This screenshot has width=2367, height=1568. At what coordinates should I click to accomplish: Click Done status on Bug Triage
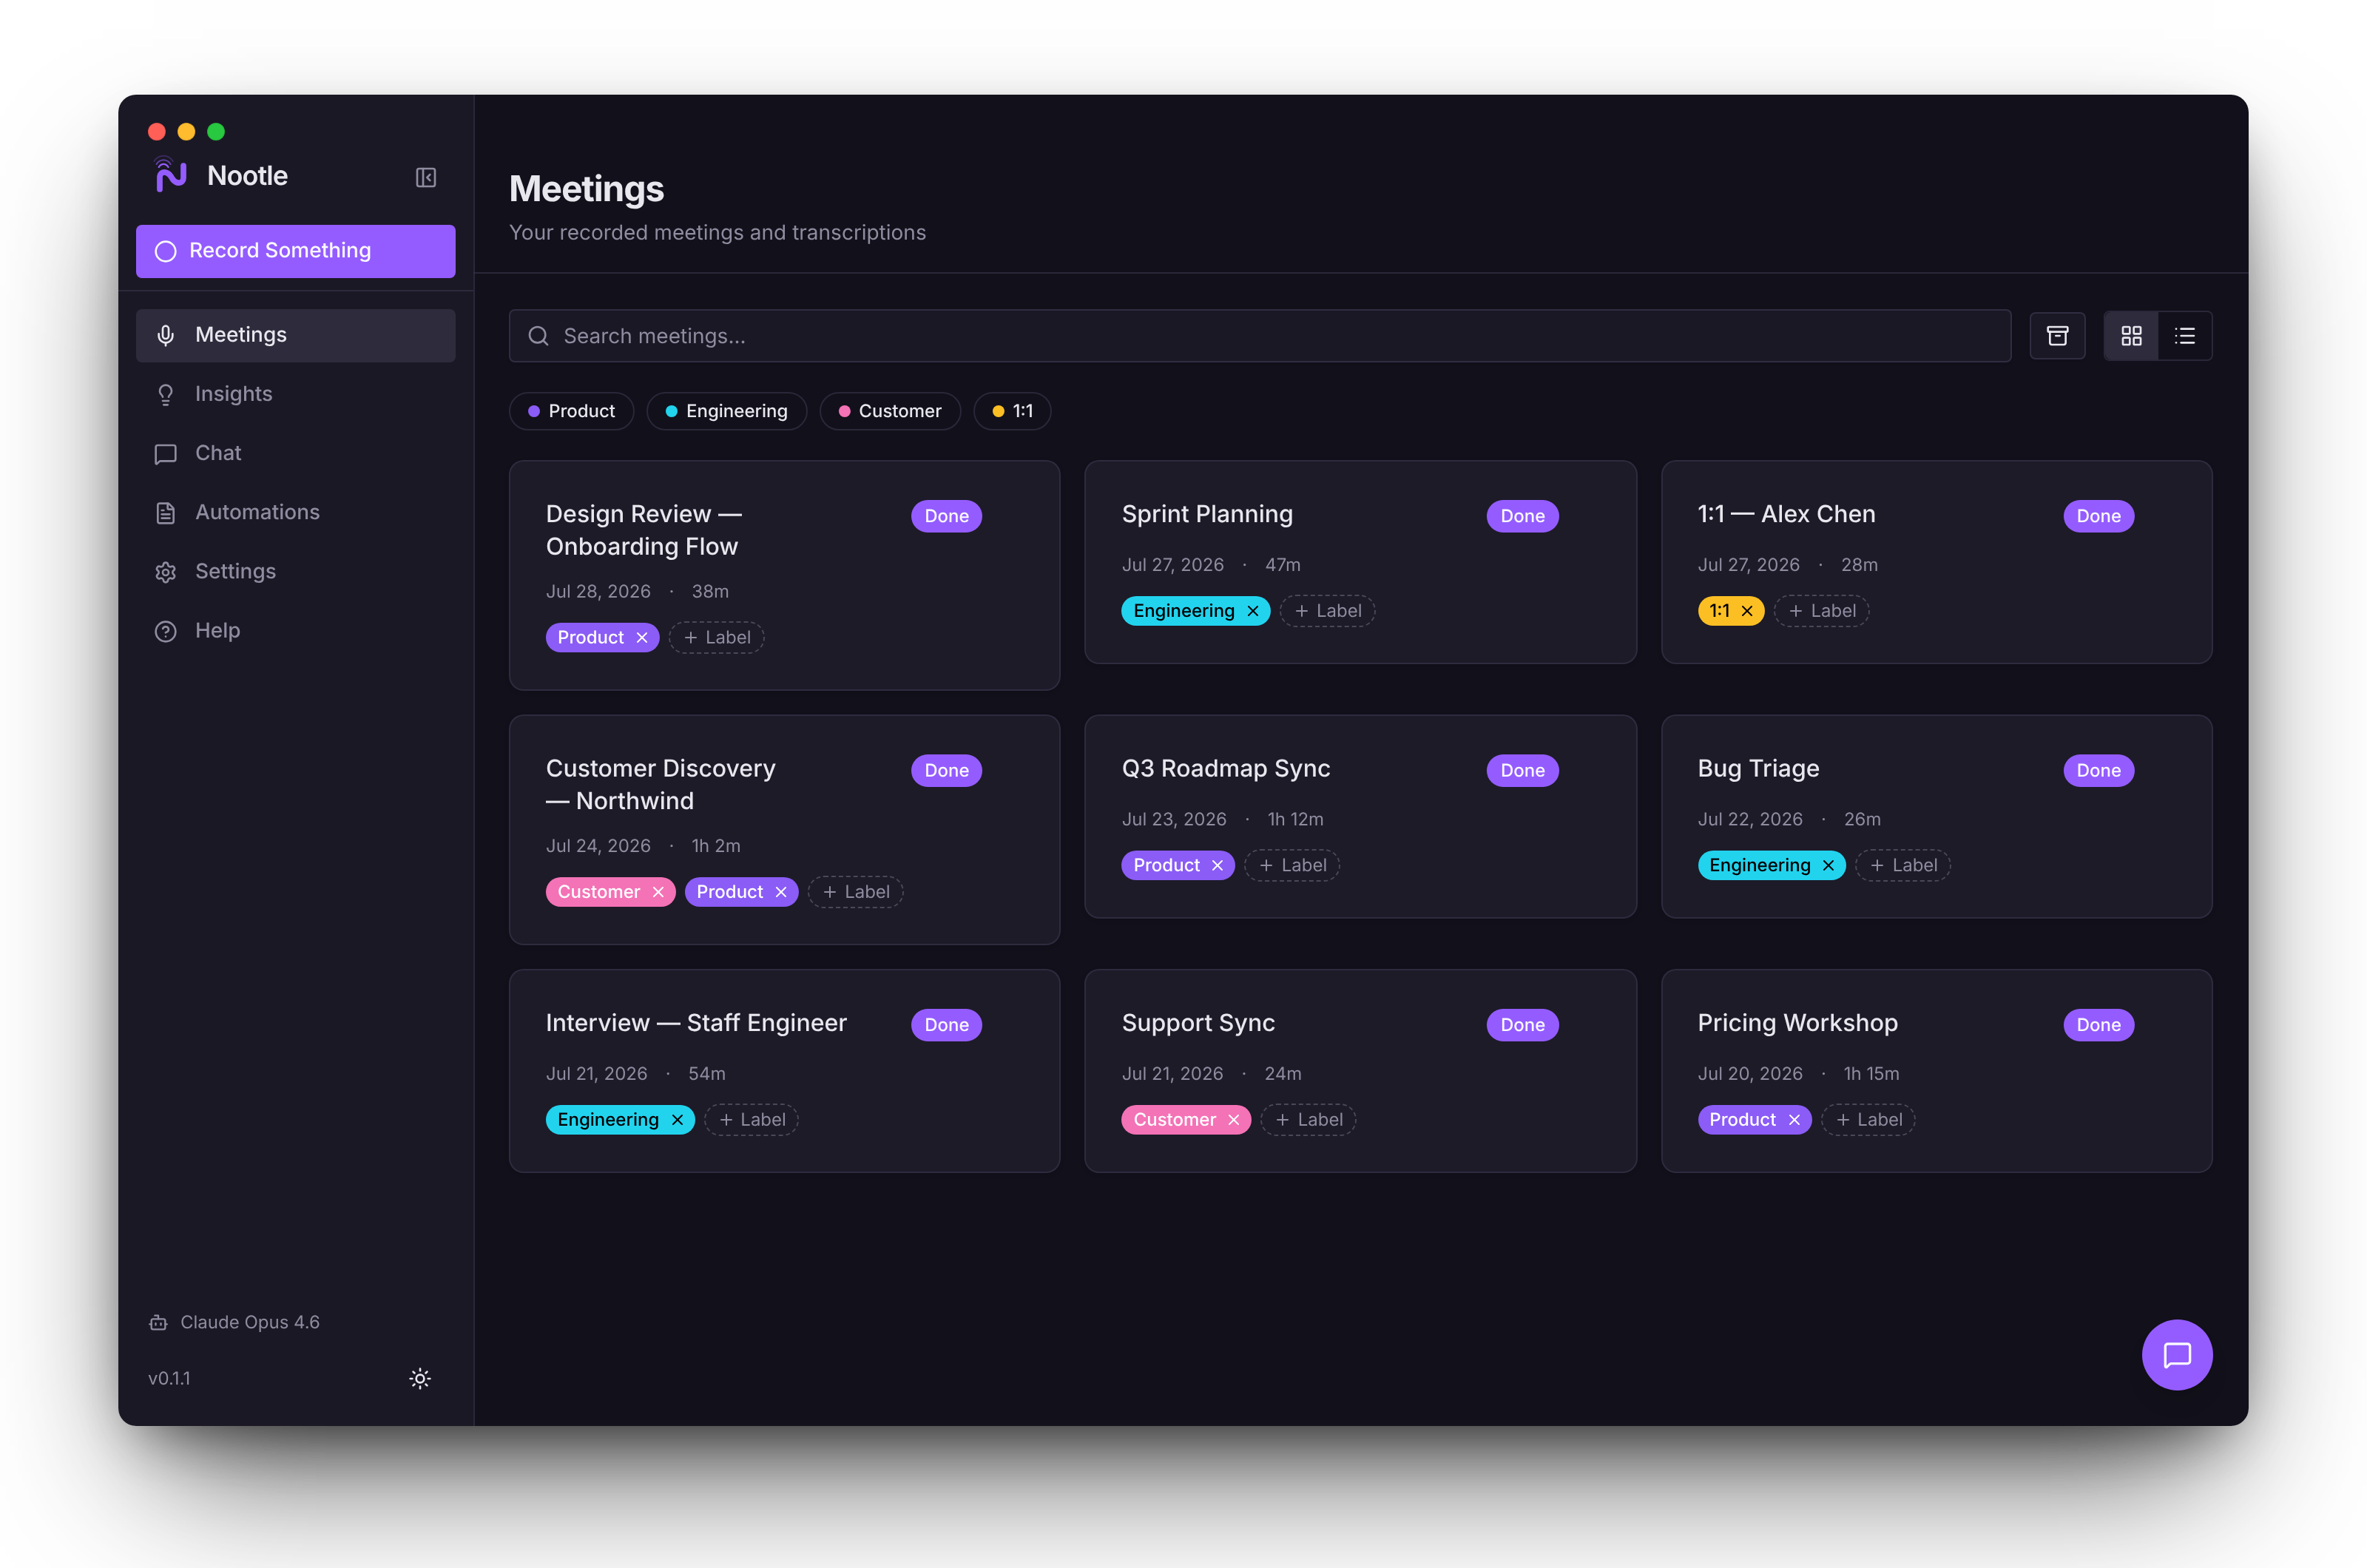2098,771
